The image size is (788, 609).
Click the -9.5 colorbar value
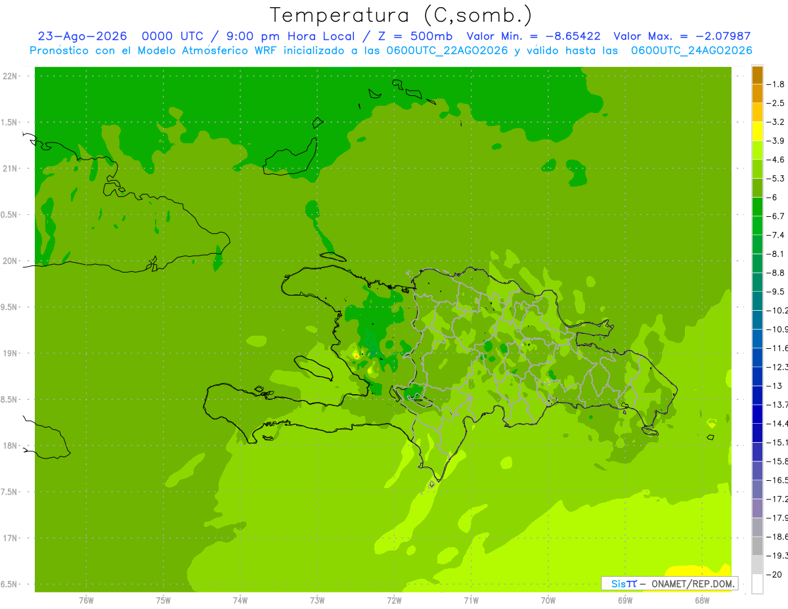point(775,291)
